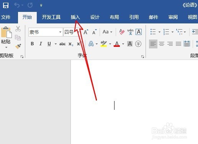This screenshot has height=144, width=198.
Task: Select Justify paragraph alignment
Action: tap(178, 44)
